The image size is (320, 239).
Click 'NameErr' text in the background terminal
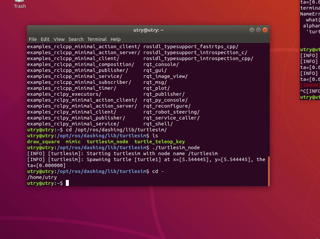[310, 14]
